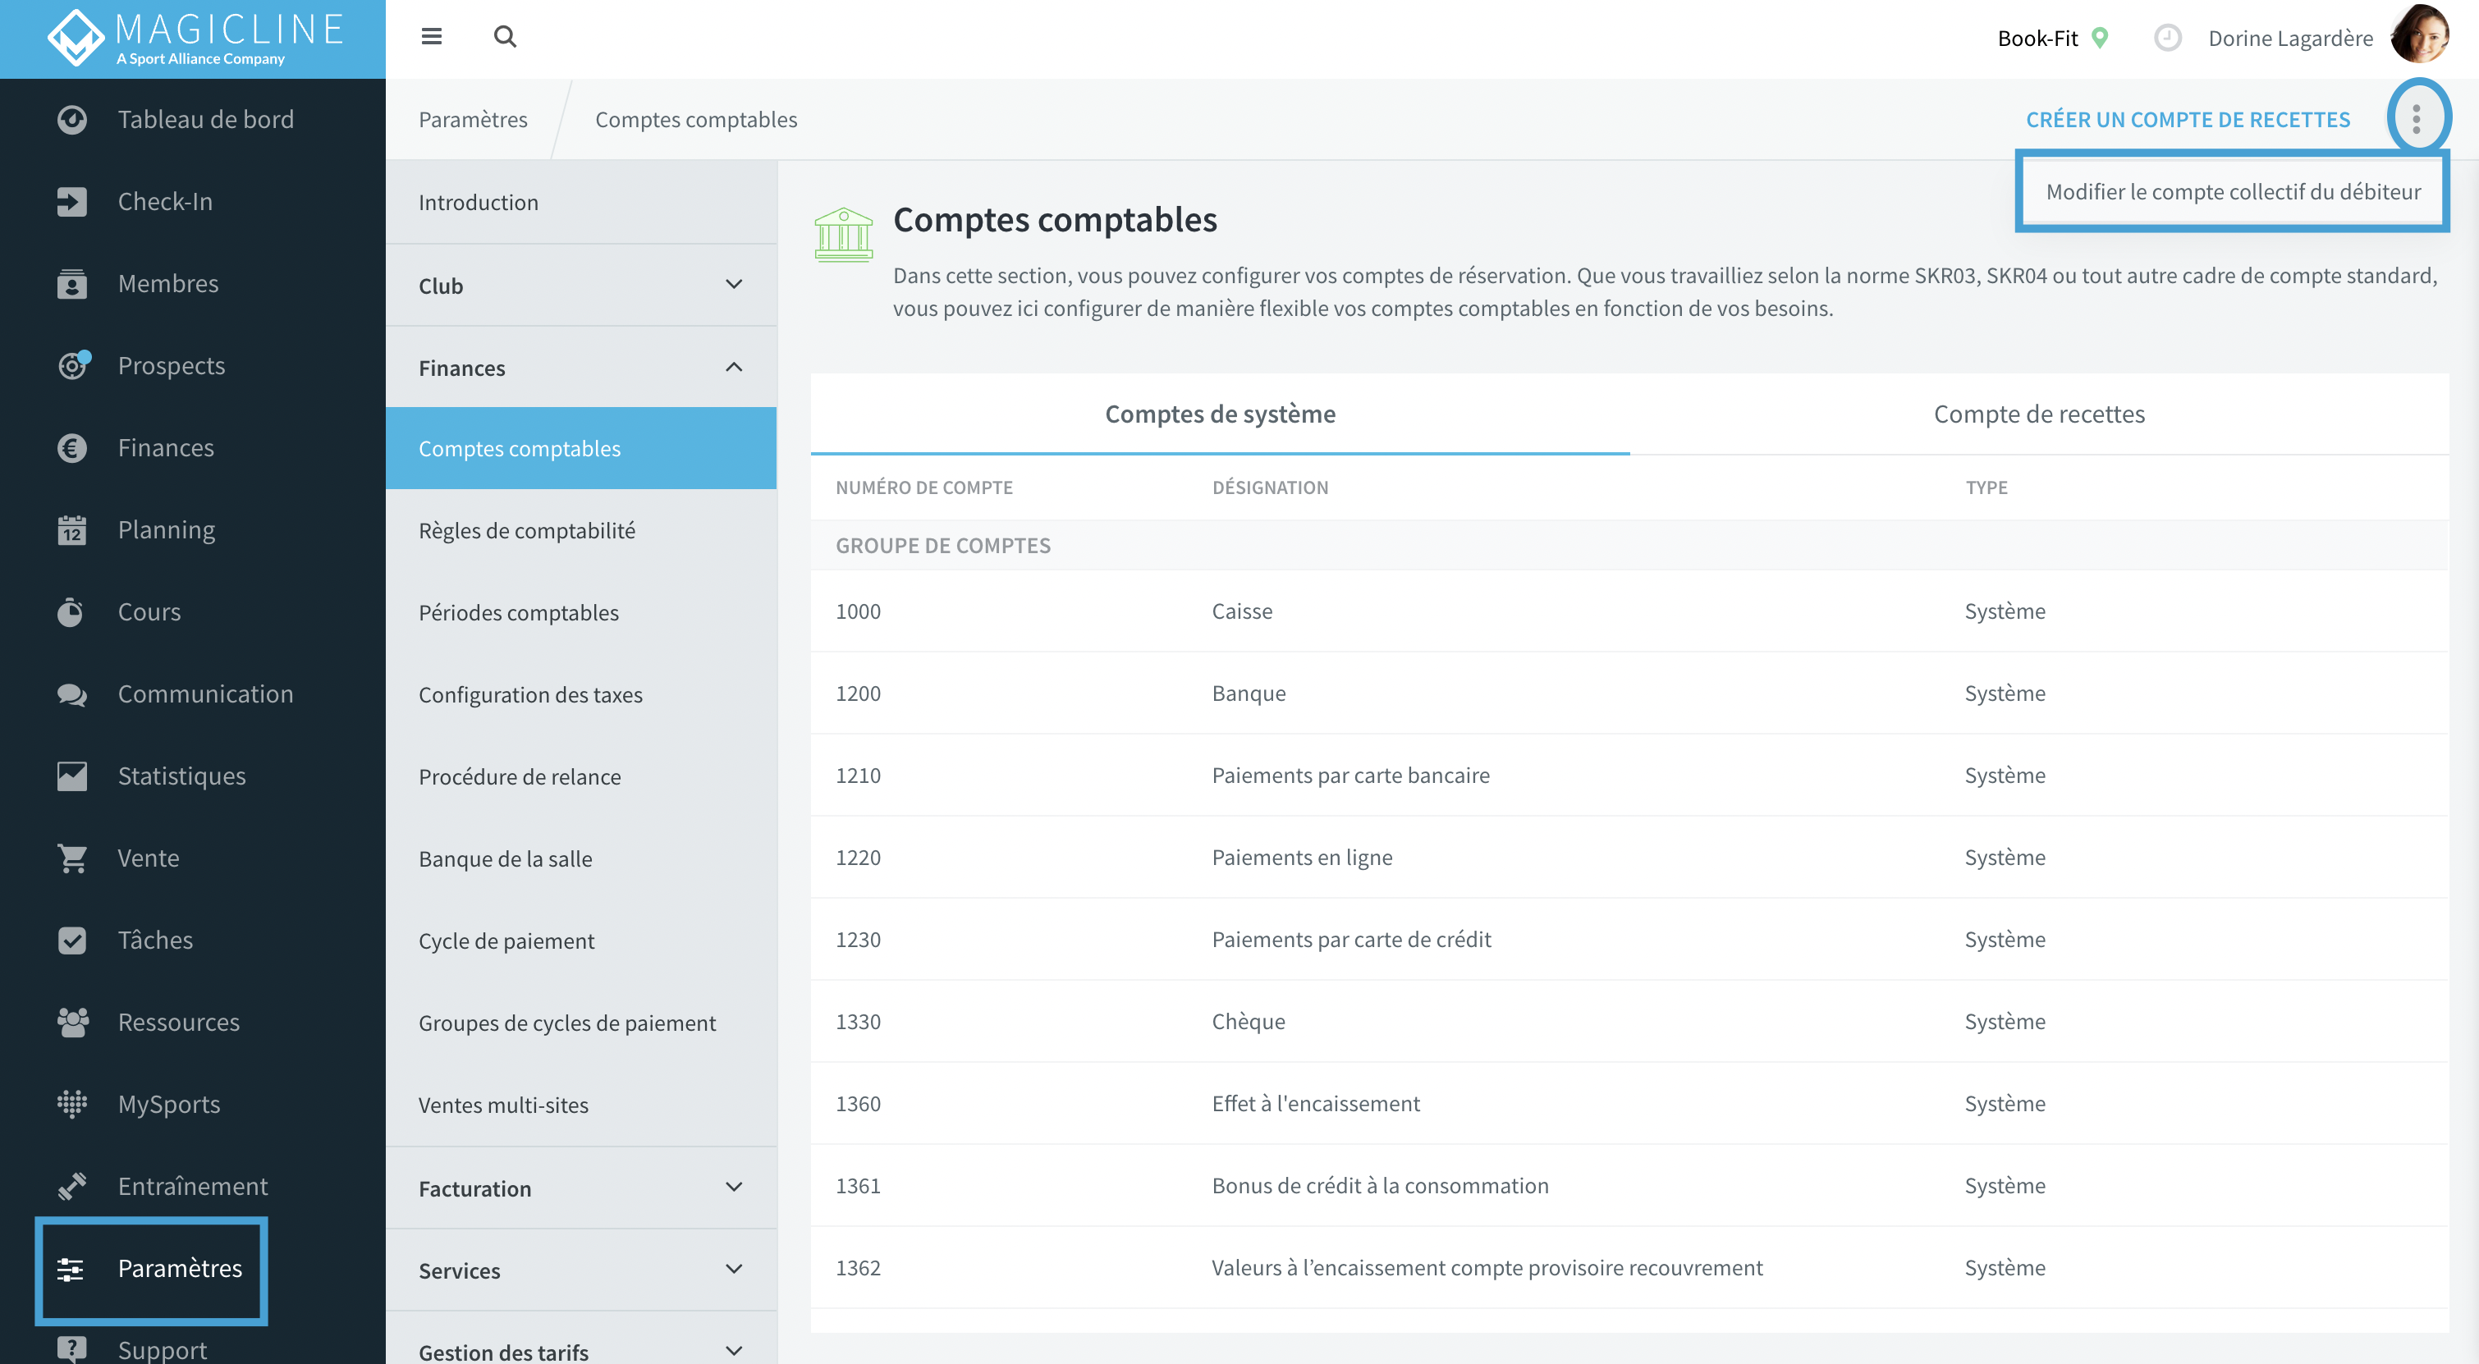Open Groupes de cycles de paiement
Screen dimensions: 2479x1364
[x=581, y=1023]
